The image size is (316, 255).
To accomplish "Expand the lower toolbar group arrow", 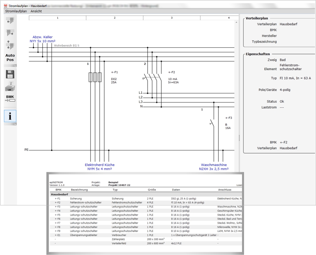I will 15,124.
